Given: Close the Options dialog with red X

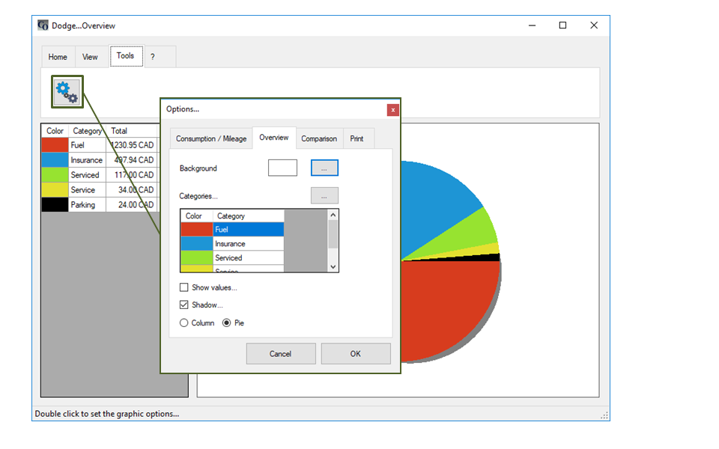Looking at the screenshot, I should pos(392,109).
